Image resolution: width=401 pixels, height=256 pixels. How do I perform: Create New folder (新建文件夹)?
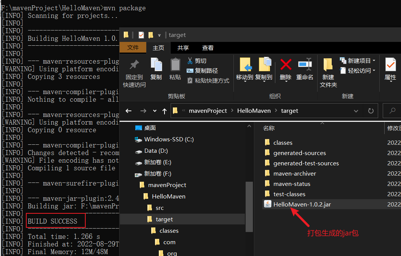[x=328, y=73]
